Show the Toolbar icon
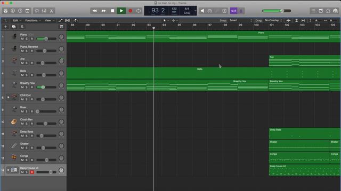341x191 pixels. tap(27, 11)
